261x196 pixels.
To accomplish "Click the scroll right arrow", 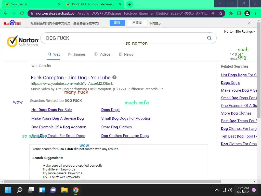I will point(254,181).
